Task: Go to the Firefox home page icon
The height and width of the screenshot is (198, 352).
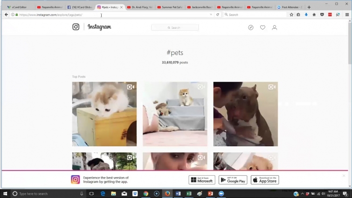Action: 314,14
